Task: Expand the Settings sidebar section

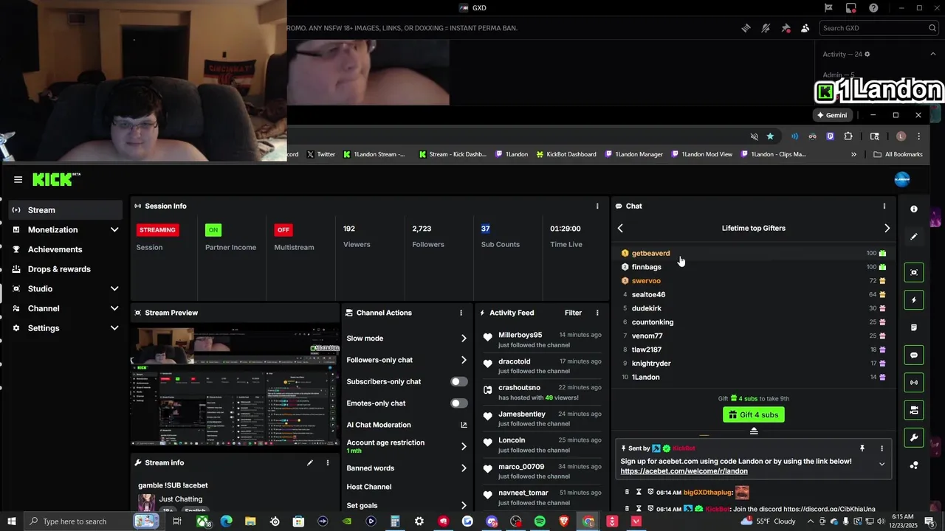Action: pyautogui.click(x=114, y=328)
